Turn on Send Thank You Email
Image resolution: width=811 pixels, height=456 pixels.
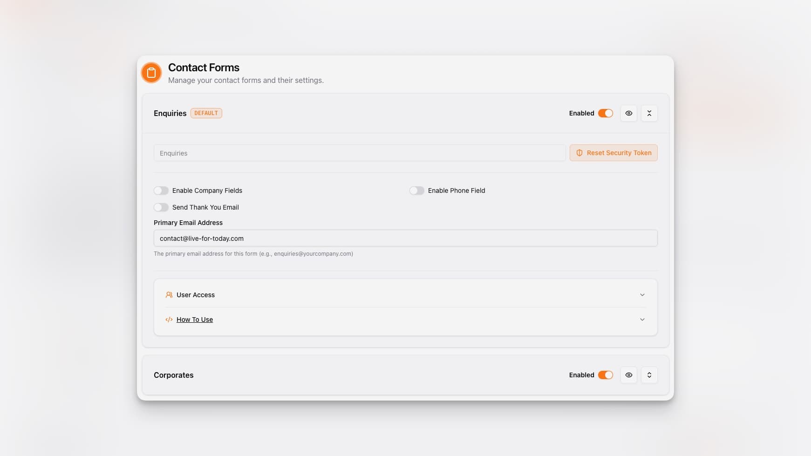(161, 207)
